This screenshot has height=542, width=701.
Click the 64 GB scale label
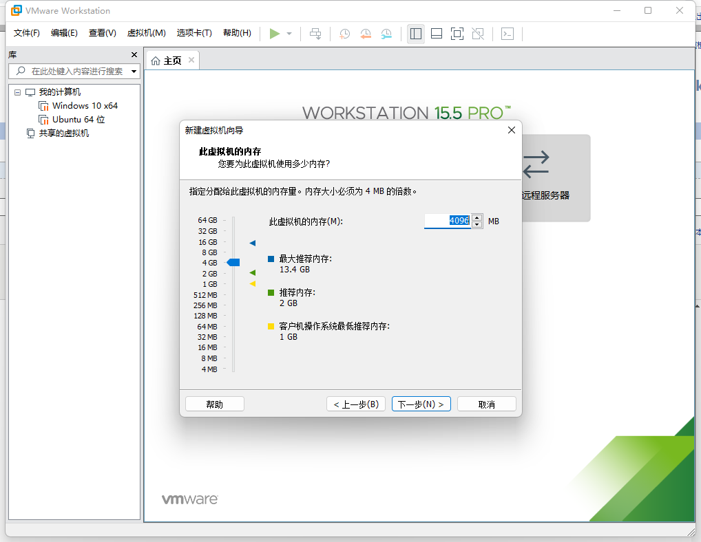207,220
